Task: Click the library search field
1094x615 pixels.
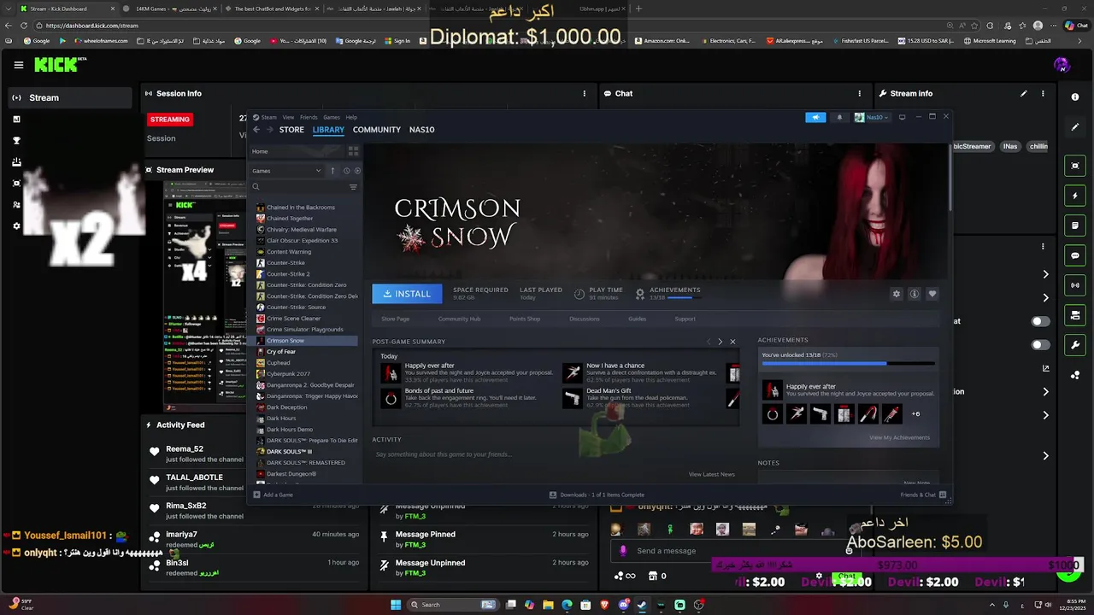Action: (299, 187)
